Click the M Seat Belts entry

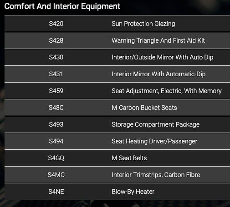tap(129, 158)
